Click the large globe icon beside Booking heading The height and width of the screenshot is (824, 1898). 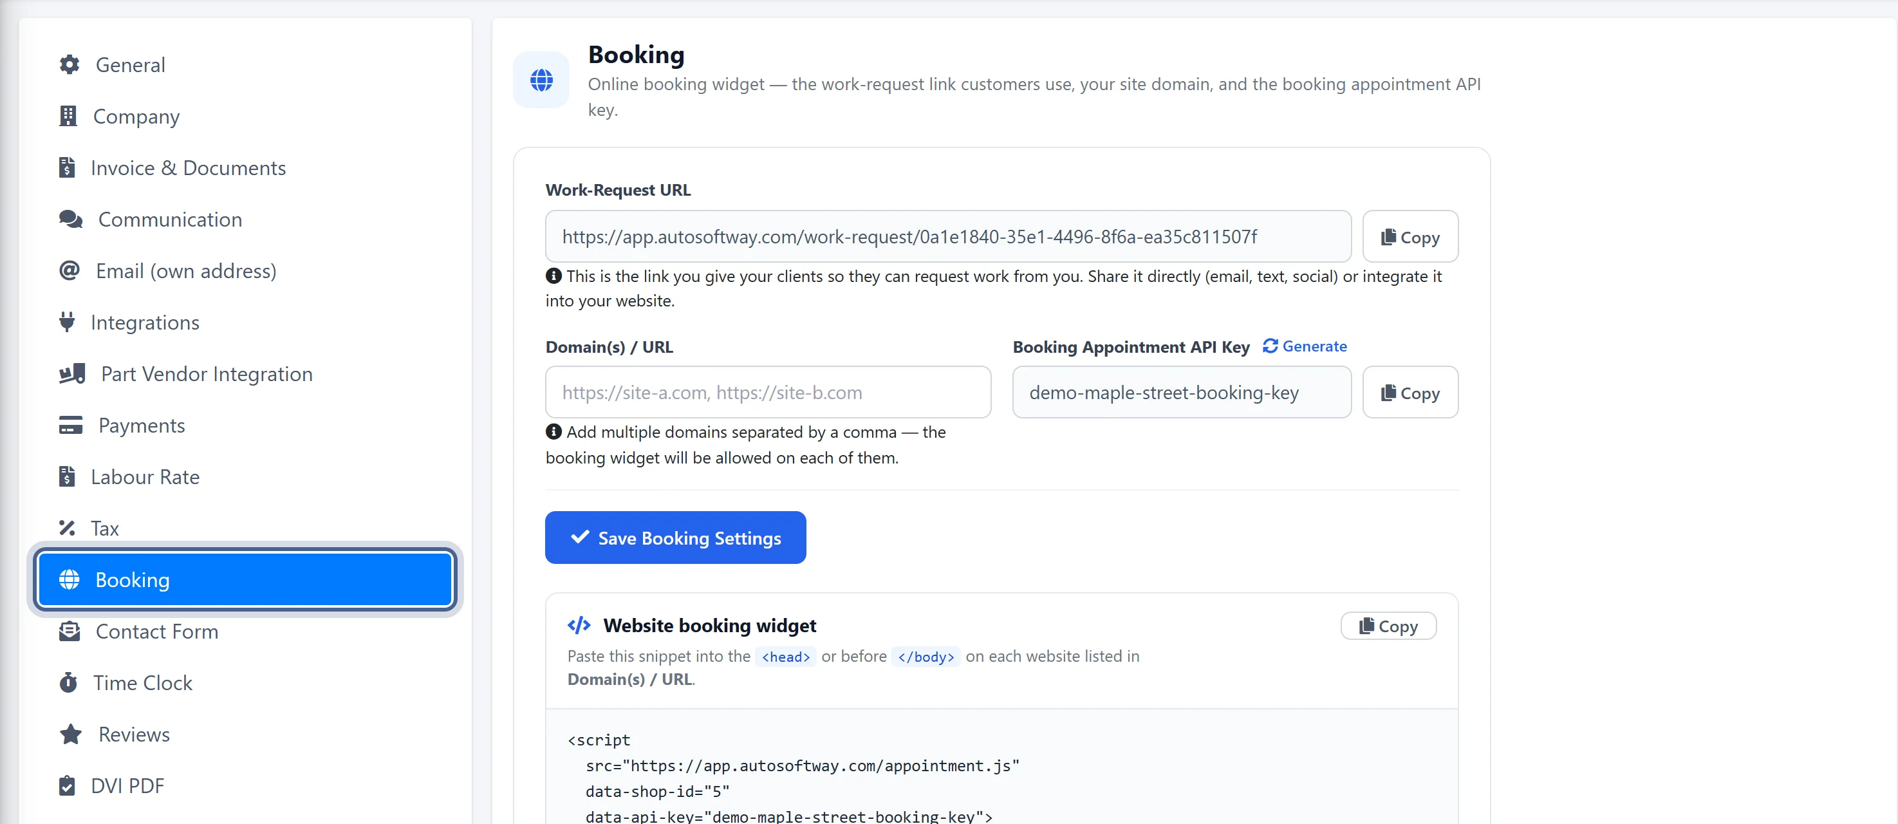coord(541,80)
